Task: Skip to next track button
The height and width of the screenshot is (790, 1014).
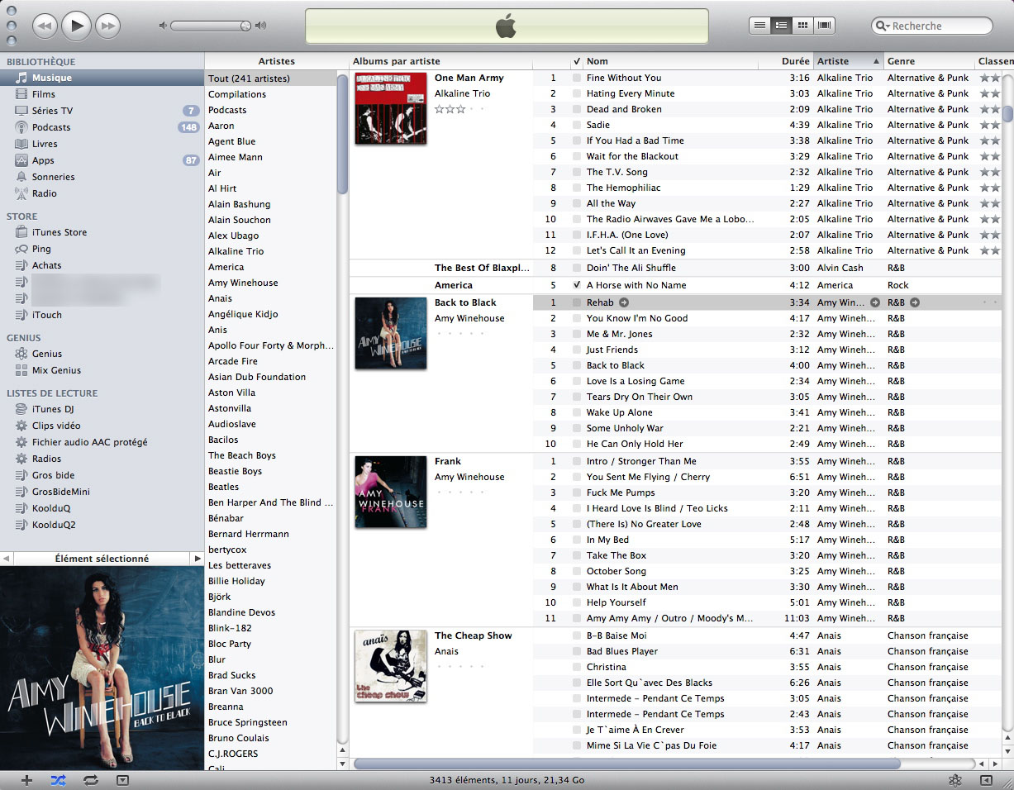Action: 107,26
